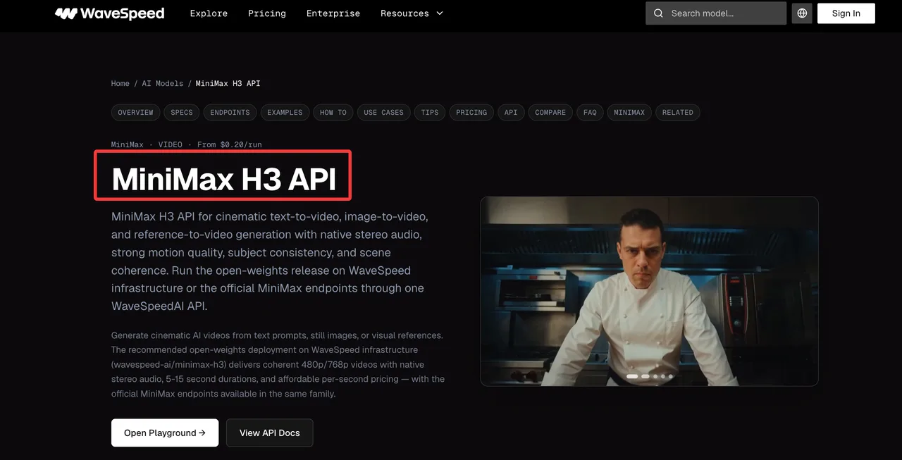Viewport: 902px width, 460px height.
Task: Select the globe language icon
Action: [x=802, y=13]
